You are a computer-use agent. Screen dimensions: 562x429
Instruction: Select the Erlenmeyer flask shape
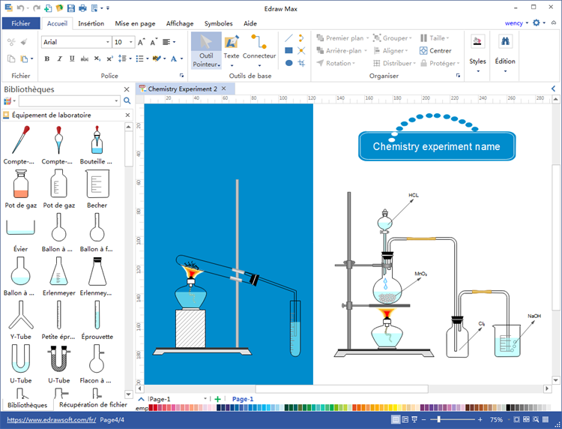[58, 274]
